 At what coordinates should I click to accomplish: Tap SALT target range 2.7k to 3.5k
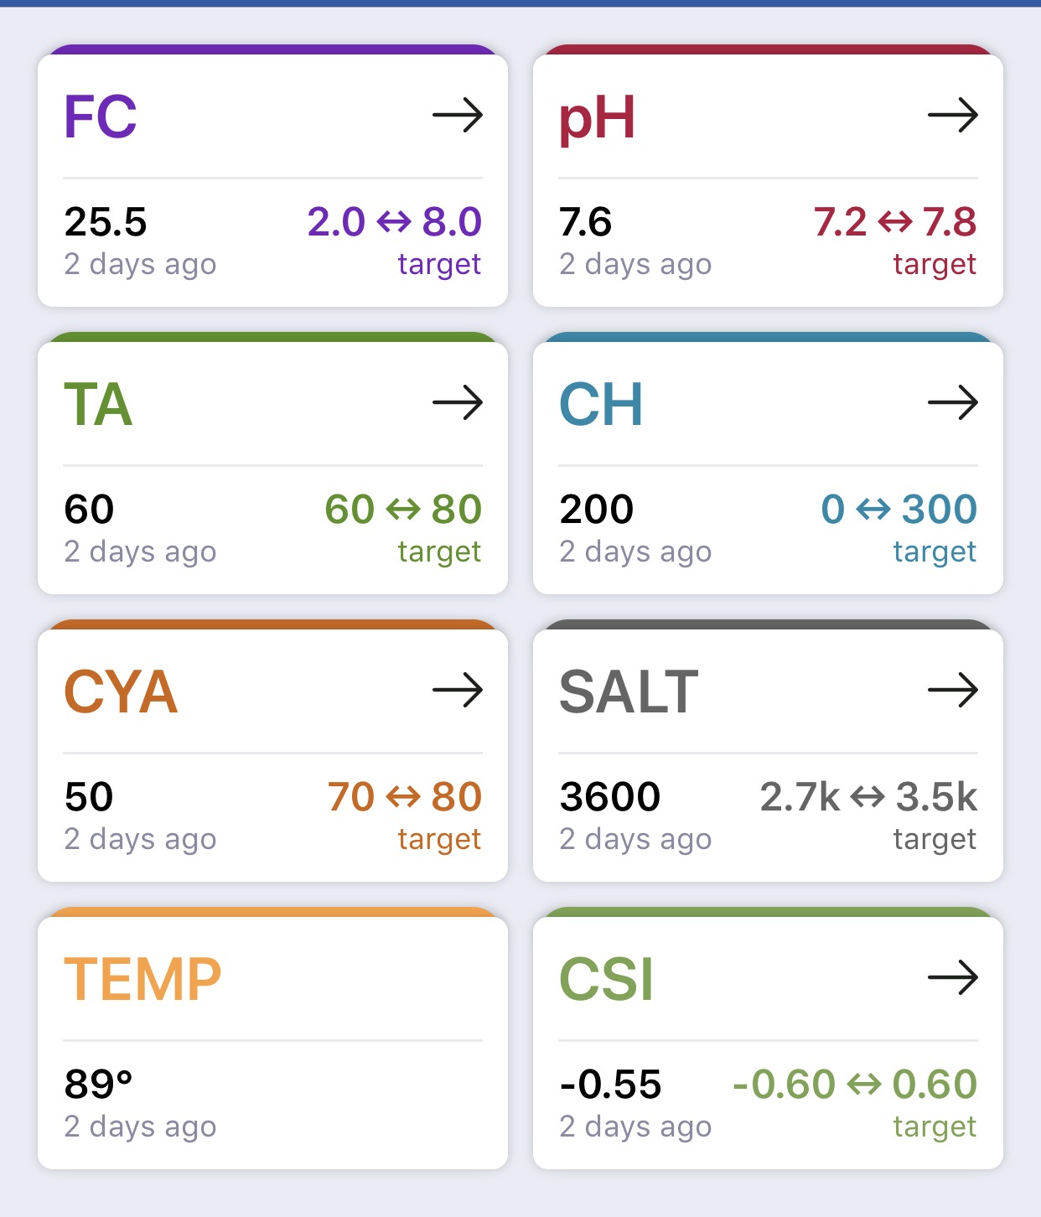point(868,797)
